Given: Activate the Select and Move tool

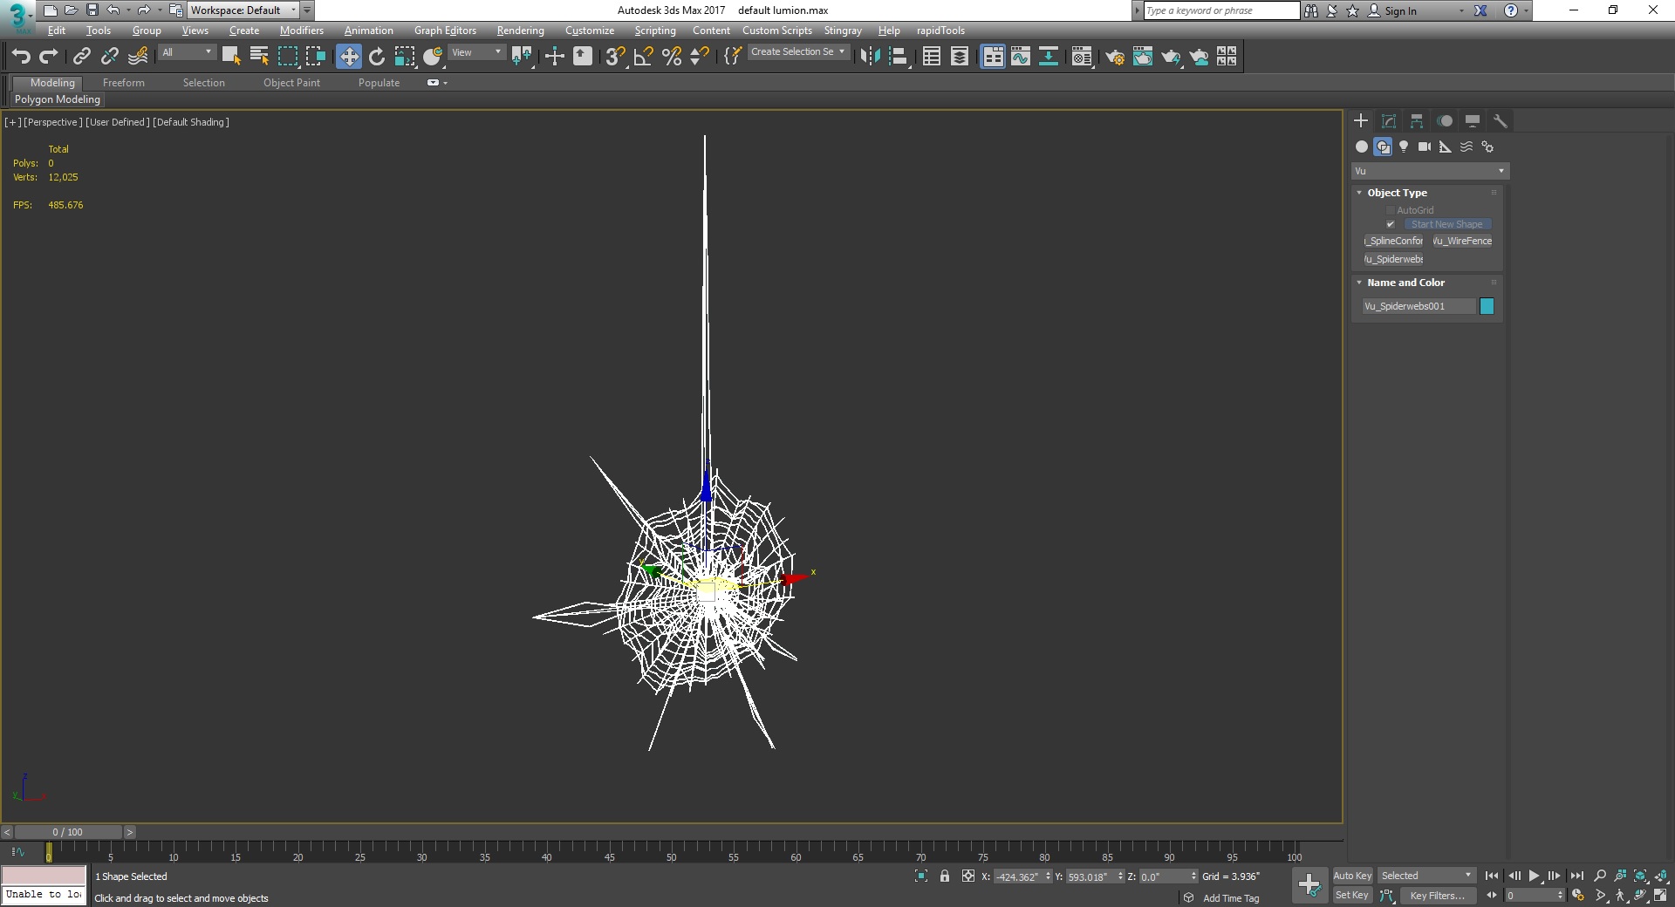Looking at the screenshot, I should (349, 57).
